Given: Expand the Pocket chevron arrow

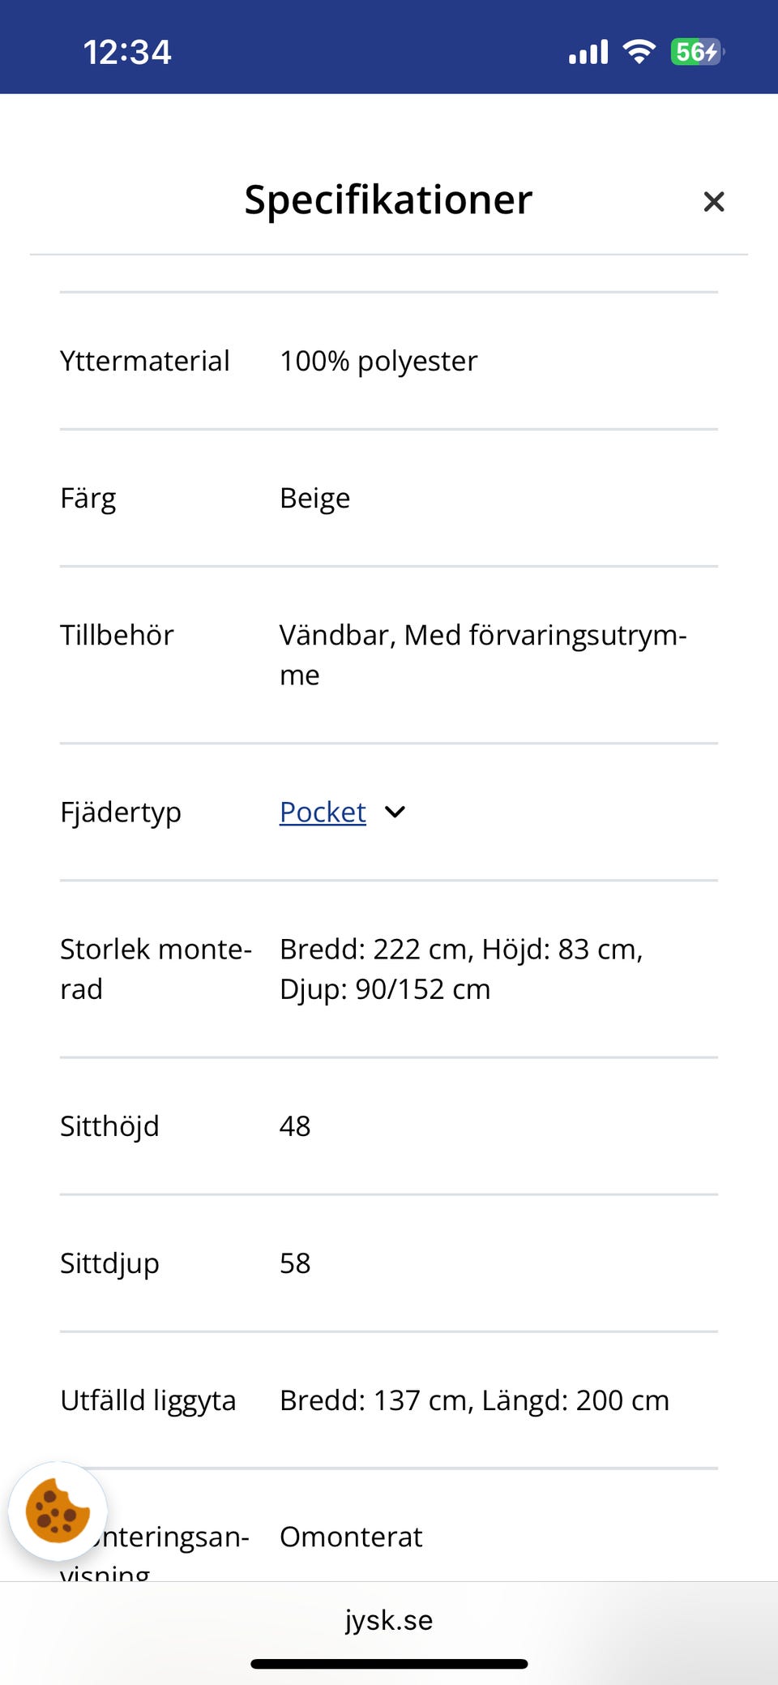Looking at the screenshot, I should (395, 812).
